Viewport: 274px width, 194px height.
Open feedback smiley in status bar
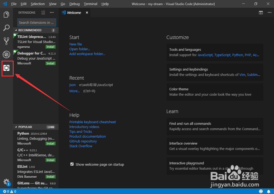(x=261, y=191)
